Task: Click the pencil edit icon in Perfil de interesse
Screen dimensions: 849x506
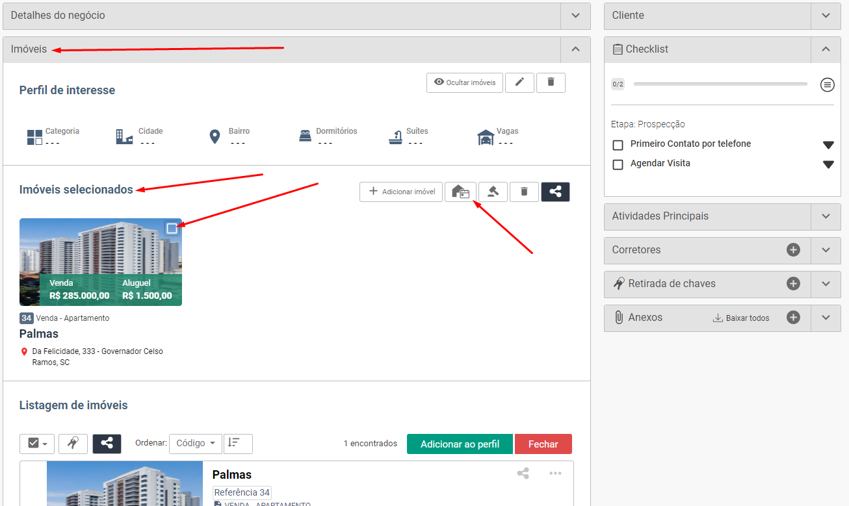Action: coord(519,82)
